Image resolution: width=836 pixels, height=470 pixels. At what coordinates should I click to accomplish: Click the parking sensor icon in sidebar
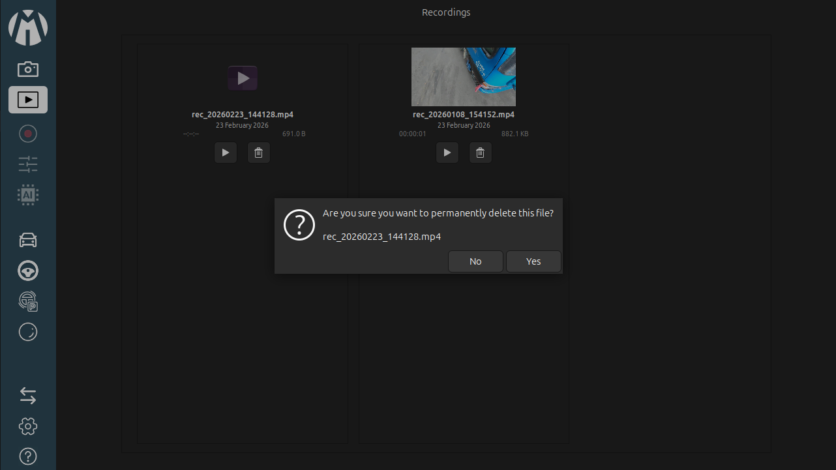(x=28, y=301)
